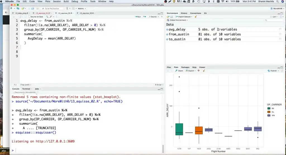Image resolution: width=286 pixels, height=155 pixels.
Task: Click the Re-run previous code icon
Action: coord(145,16)
